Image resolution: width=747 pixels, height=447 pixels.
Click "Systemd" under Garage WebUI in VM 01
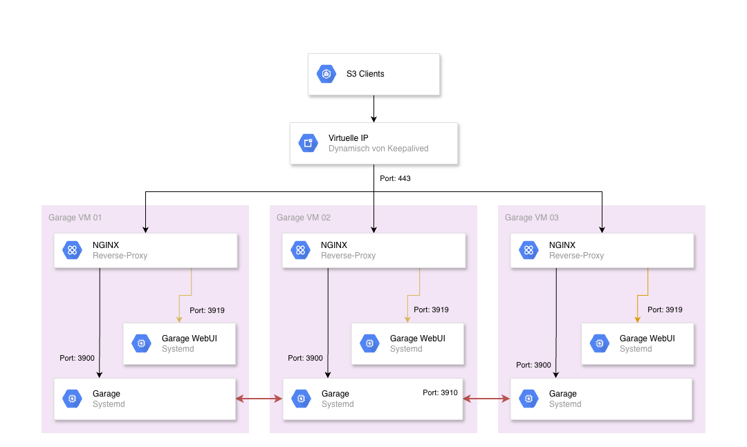pyautogui.click(x=178, y=349)
